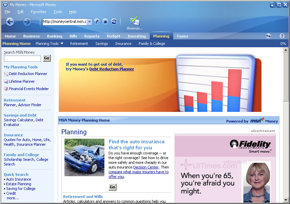The image size is (290, 204).
Task: Open Savings in the sub-navigation bar
Action: coord(102,44)
